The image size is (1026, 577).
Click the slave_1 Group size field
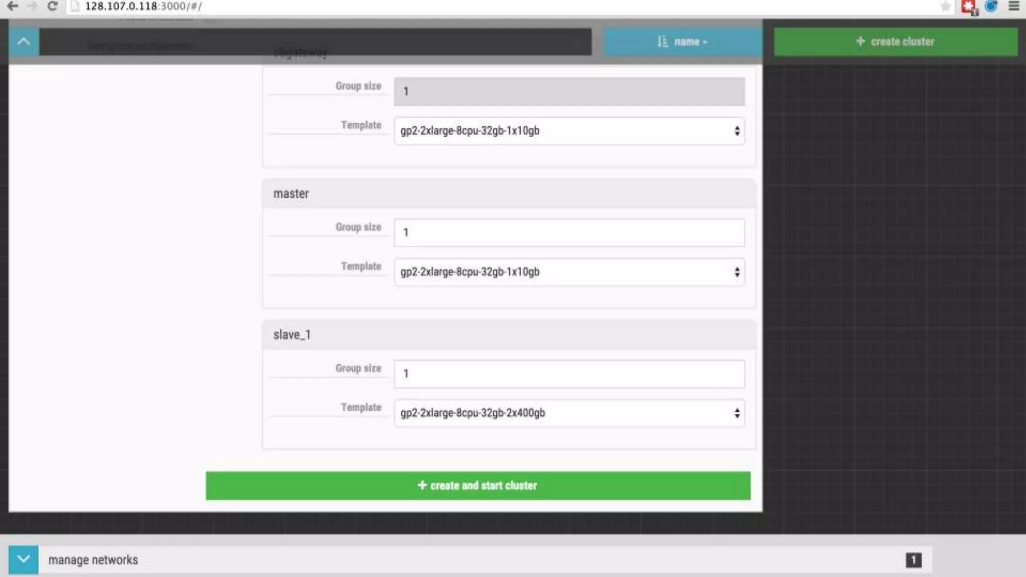[x=569, y=374]
